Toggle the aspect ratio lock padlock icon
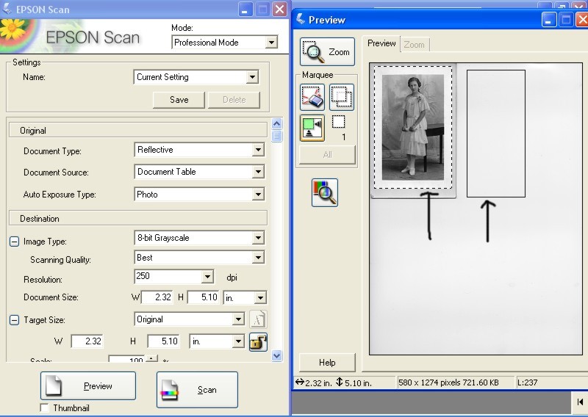Screen dimensions: 588x417 (x=259, y=341)
